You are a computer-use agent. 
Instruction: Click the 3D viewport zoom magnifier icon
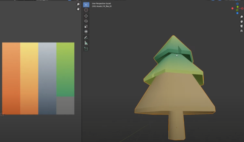coord(241,16)
